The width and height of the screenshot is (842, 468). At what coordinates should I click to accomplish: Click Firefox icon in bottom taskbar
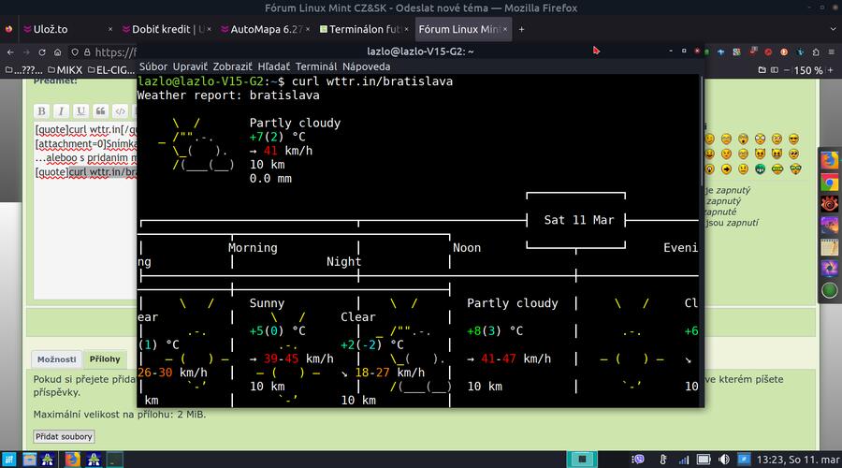72,459
